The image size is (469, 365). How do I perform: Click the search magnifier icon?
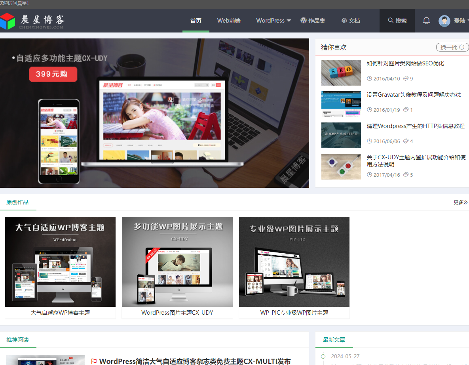coord(390,20)
